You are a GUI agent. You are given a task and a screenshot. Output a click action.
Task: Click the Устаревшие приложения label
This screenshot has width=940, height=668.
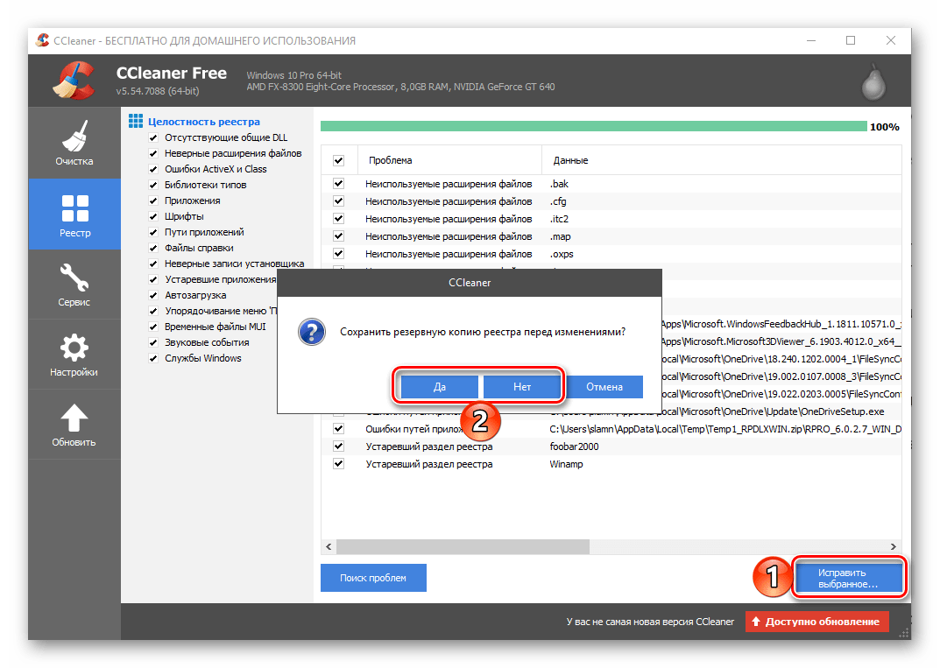(x=221, y=280)
